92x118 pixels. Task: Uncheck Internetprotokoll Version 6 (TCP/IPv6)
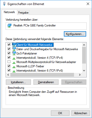pos(9,70)
